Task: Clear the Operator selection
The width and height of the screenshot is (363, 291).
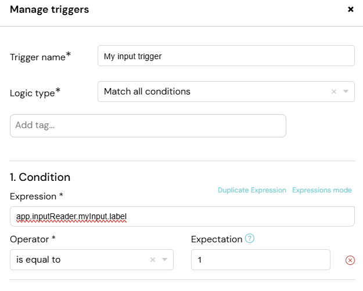Action: (x=153, y=260)
